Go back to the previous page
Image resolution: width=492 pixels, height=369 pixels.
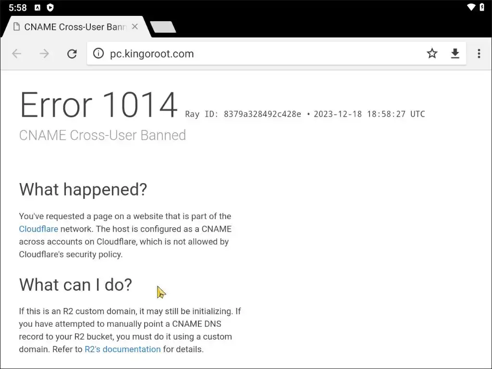click(x=17, y=54)
